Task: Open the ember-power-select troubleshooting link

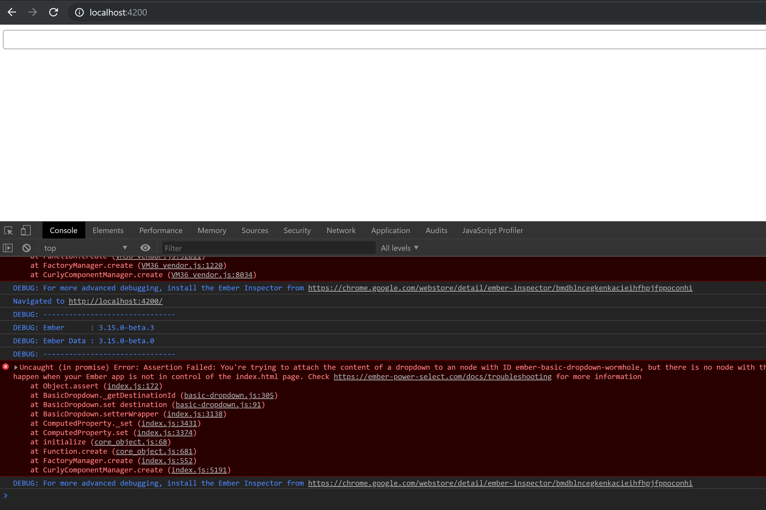Action: click(x=442, y=376)
